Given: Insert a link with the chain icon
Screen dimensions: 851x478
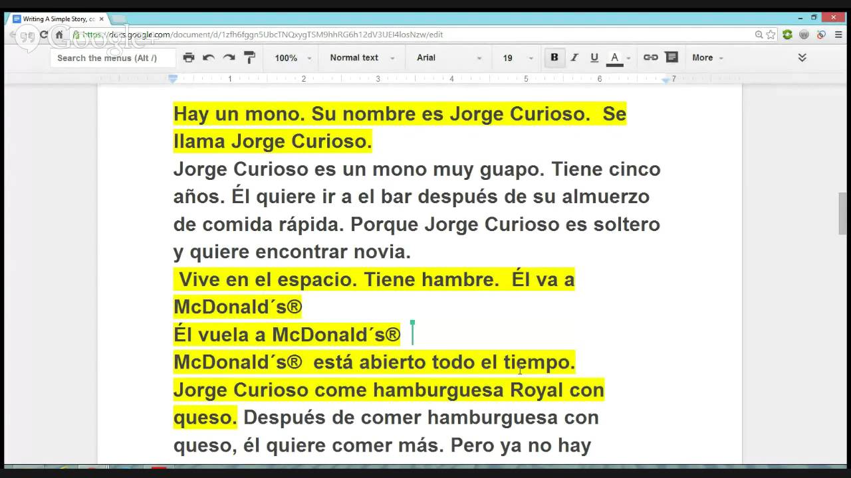Looking at the screenshot, I should [651, 58].
